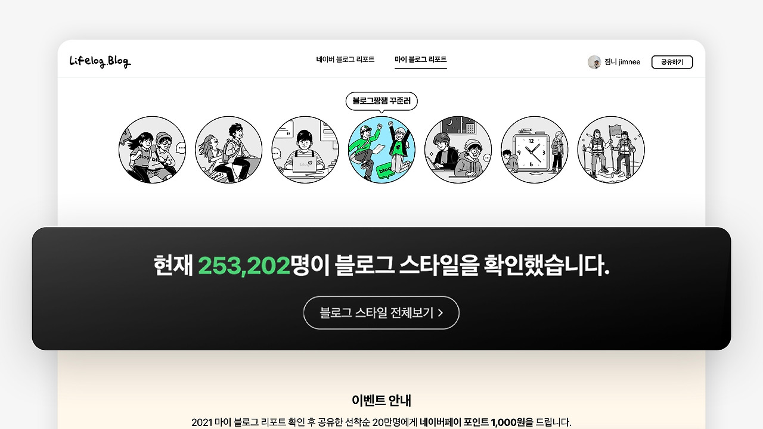763x429 pixels.
Task: Open 블로그 스타일 전체보기
Action: tap(381, 312)
